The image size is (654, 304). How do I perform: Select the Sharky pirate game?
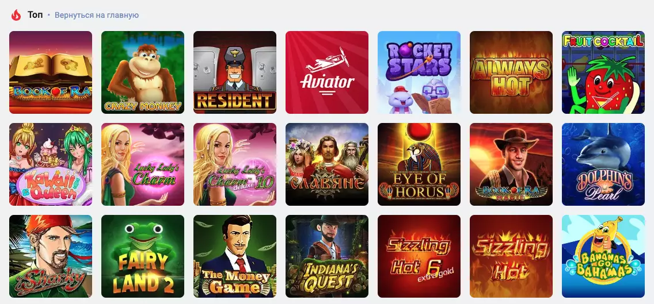click(51, 256)
